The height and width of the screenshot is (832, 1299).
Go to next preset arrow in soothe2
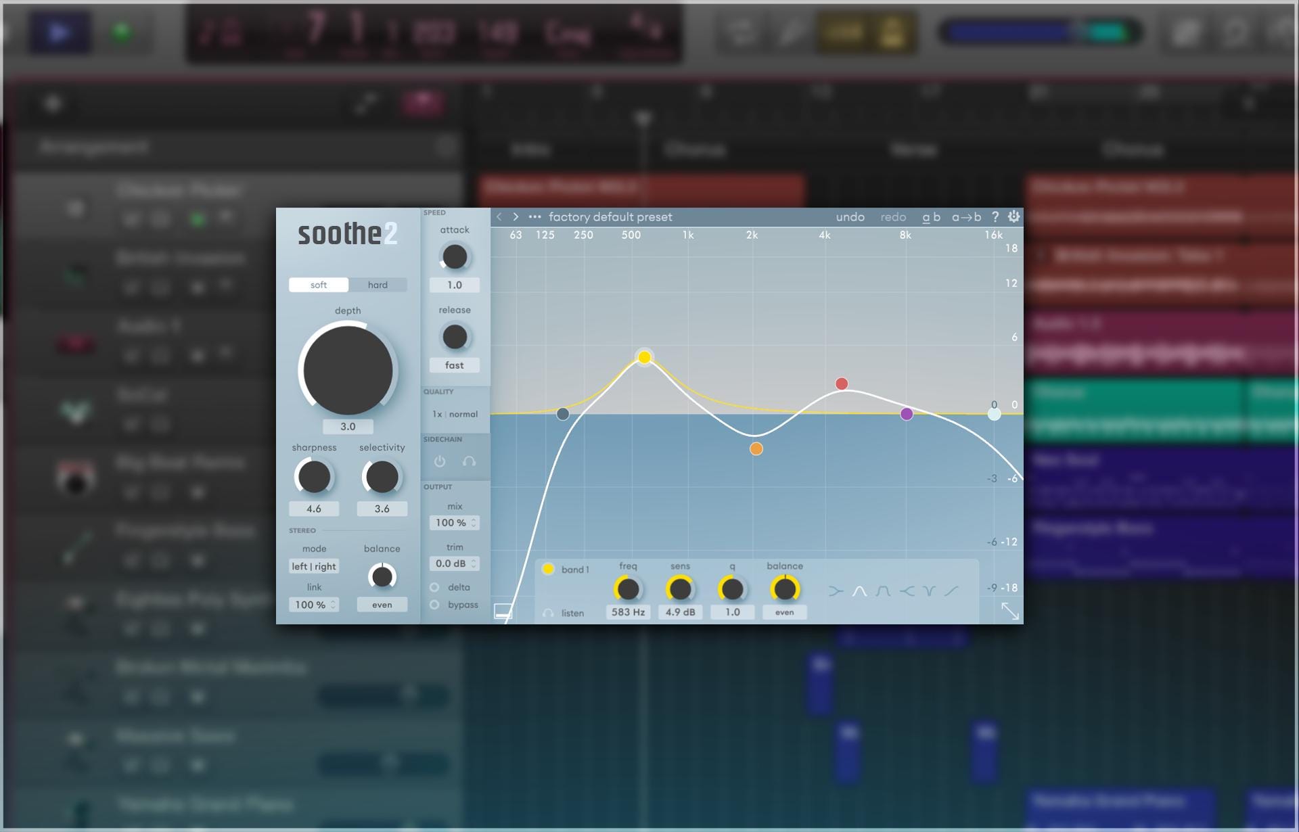click(516, 217)
